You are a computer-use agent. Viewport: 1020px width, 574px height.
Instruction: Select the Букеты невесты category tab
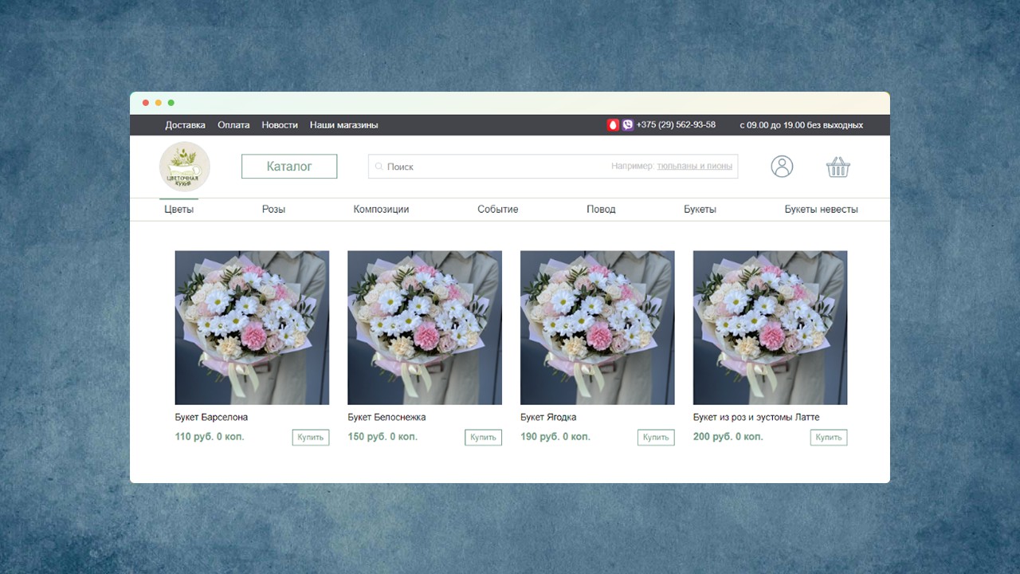click(821, 209)
